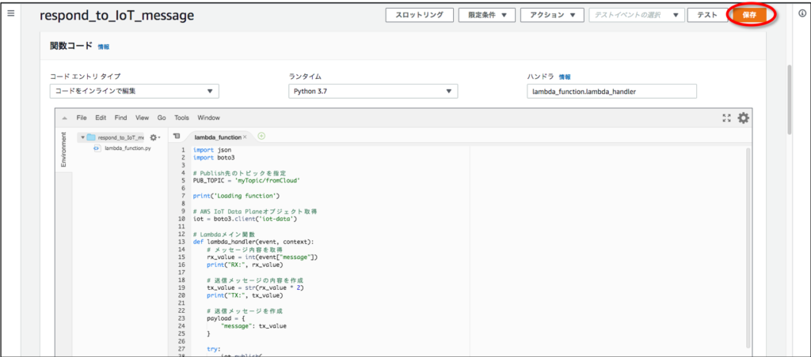Open the Tools menu in editor
This screenshot has width=811, height=357.
[x=183, y=118]
